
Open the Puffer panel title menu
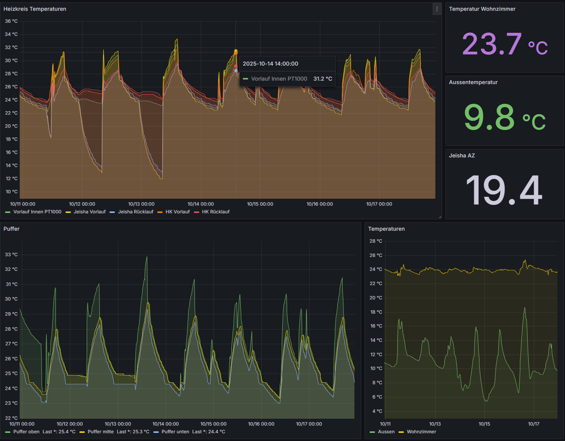[12, 229]
